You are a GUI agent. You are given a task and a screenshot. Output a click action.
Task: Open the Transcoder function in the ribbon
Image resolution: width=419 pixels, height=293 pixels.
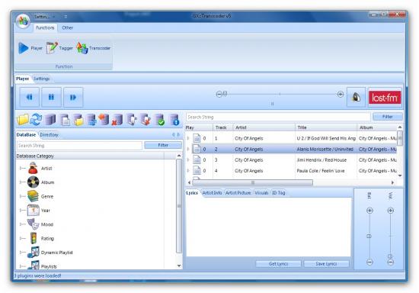(93, 48)
